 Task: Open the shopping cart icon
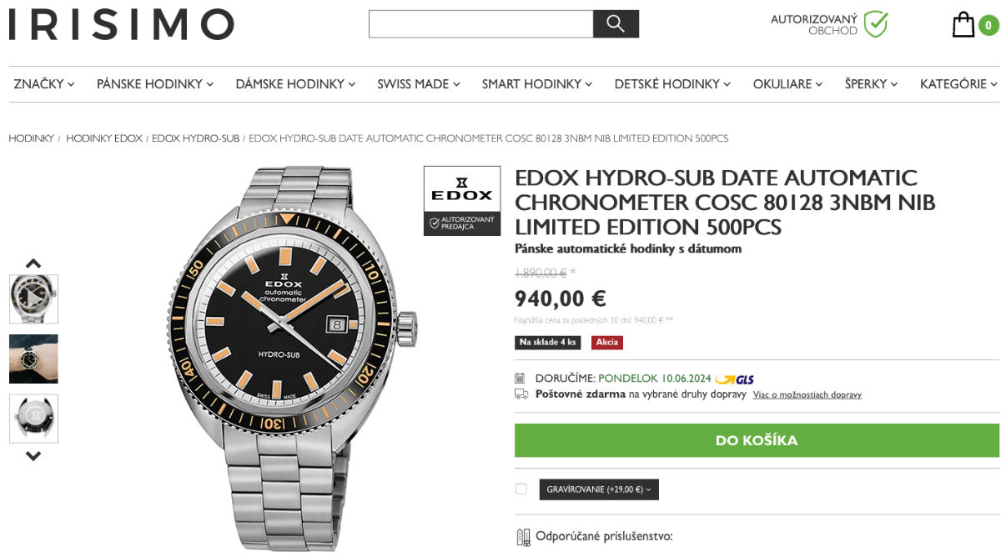pos(963,25)
